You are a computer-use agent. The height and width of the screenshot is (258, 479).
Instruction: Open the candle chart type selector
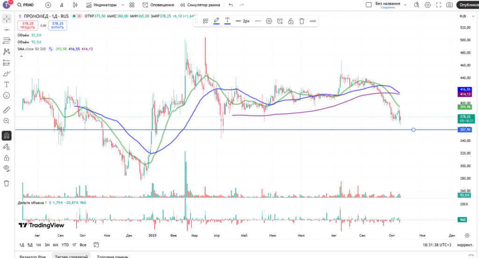[x=75, y=5]
